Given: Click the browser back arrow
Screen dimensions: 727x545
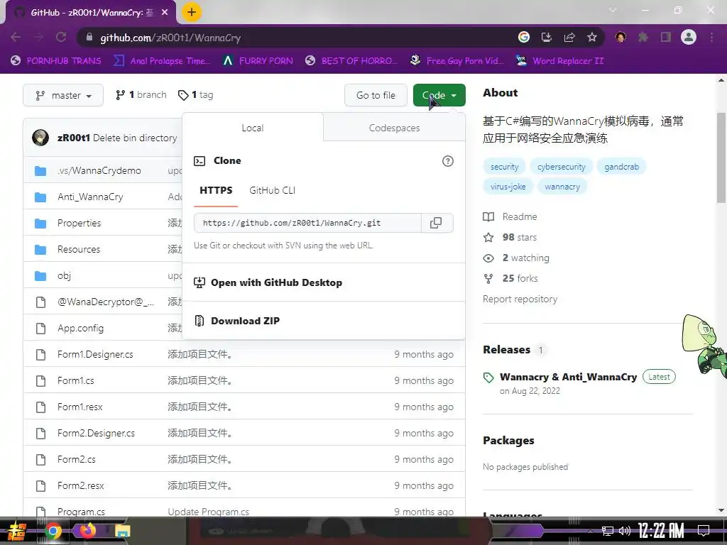Looking at the screenshot, I should coord(16,38).
